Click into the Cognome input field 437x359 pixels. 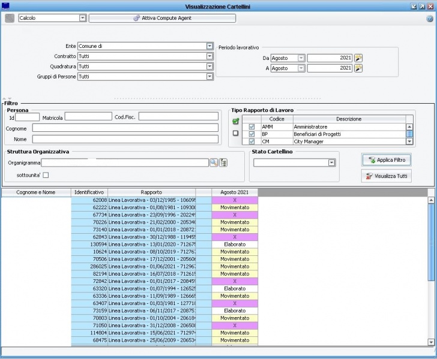pos(125,128)
